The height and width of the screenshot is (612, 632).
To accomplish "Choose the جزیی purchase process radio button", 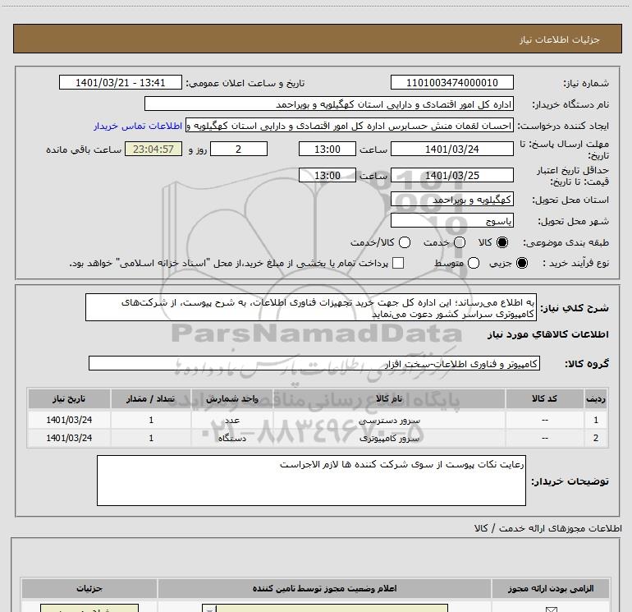I will [x=521, y=263].
